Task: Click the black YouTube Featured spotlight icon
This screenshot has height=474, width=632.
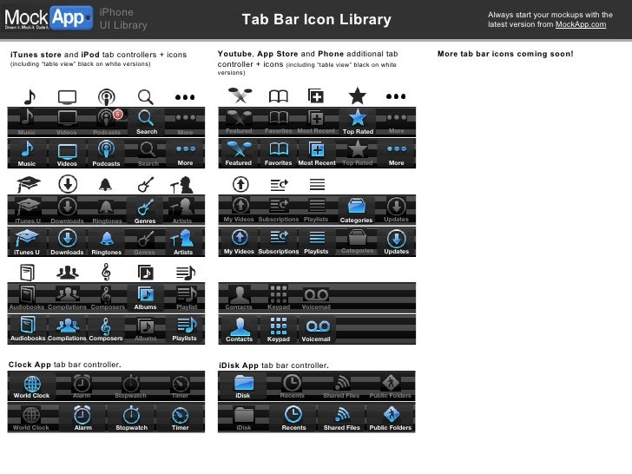Action: 240,95
